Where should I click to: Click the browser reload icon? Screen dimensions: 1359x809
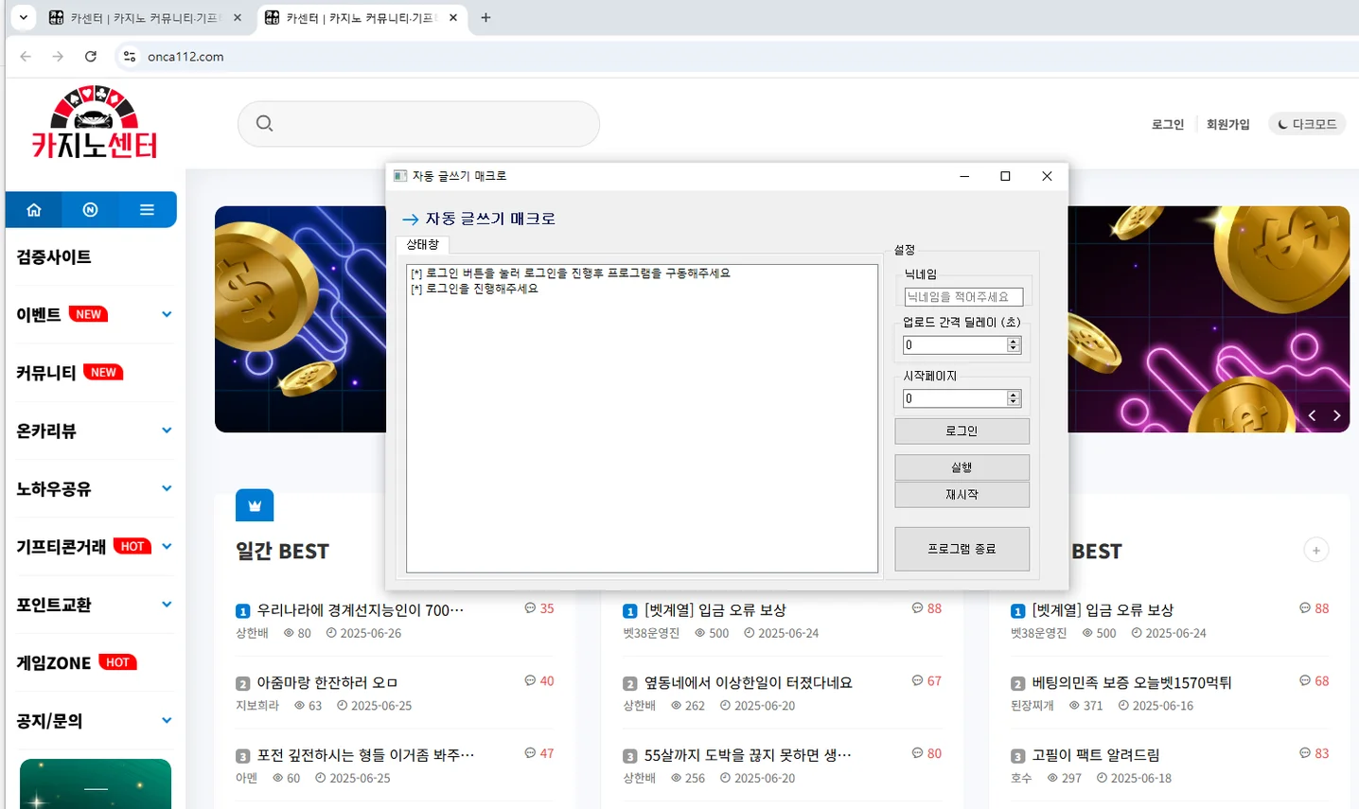pyautogui.click(x=91, y=57)
